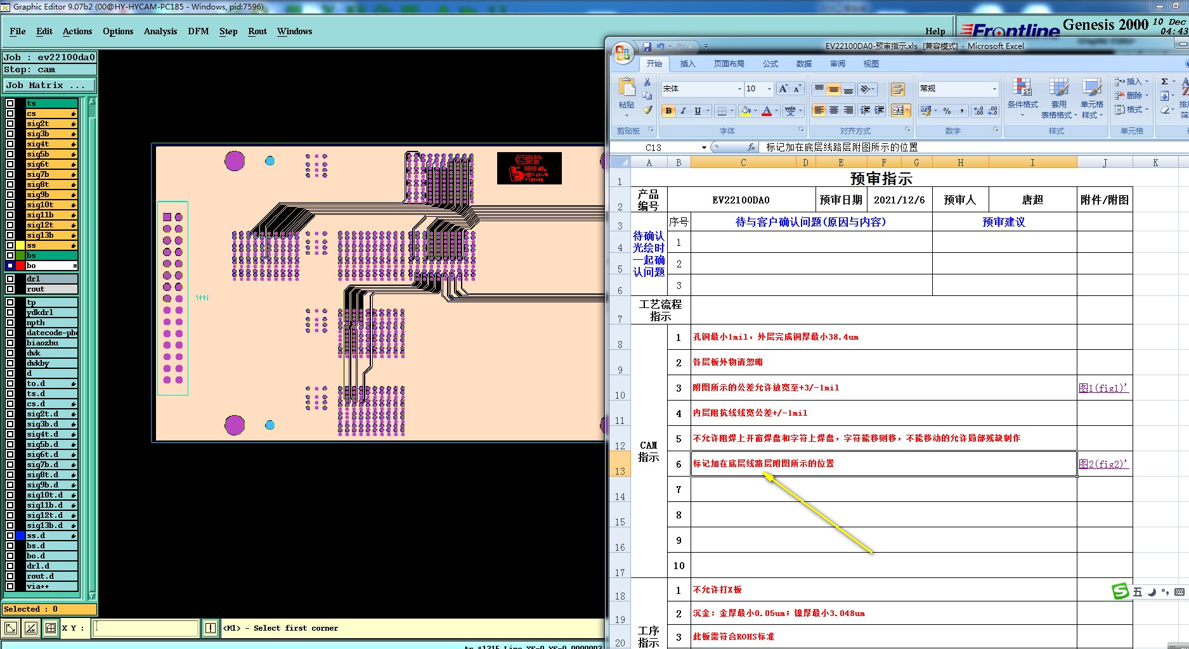Click the Windows menu in Genesis
Image resolution: width=1189 pixels, height=649 pixels.
point(294,31)
